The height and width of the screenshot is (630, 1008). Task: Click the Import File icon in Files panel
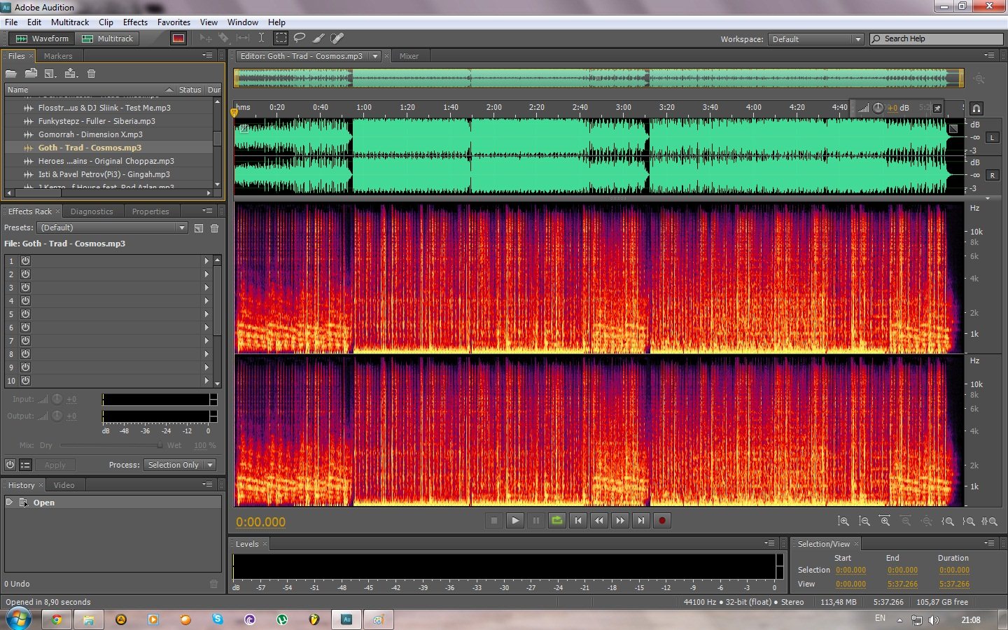[x=31, y=73]
